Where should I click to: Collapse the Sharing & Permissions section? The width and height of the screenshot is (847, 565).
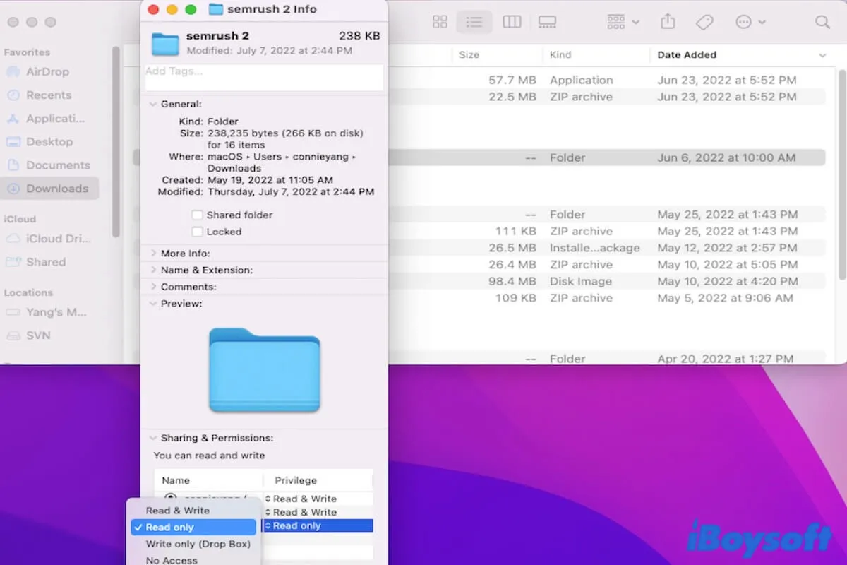coord(154,438)
